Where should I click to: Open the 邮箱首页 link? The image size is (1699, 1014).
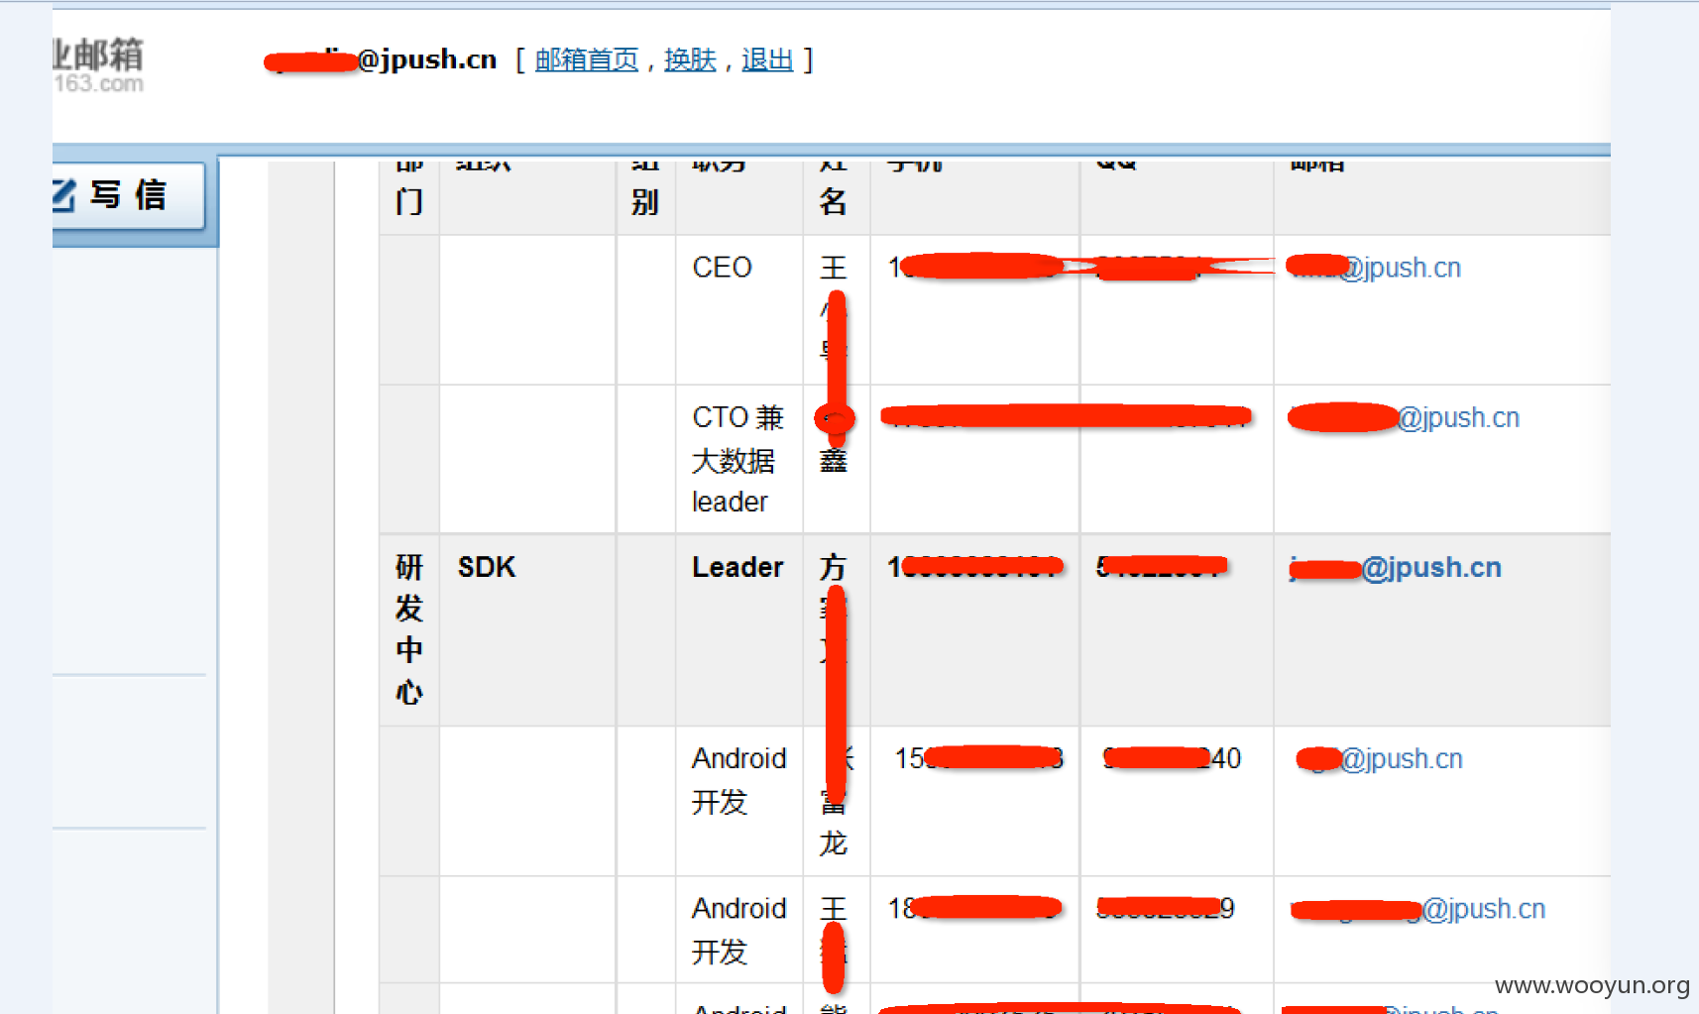[587, 60]
